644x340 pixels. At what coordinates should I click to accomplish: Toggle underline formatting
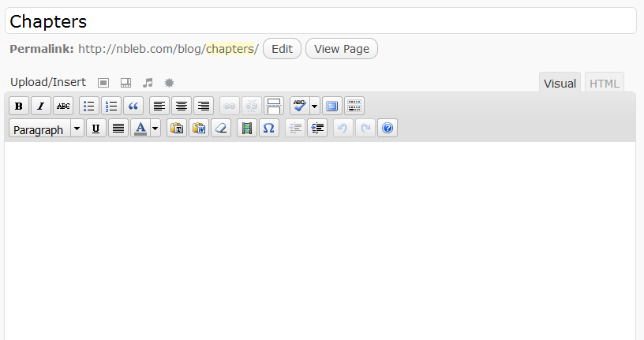[95, 129]
